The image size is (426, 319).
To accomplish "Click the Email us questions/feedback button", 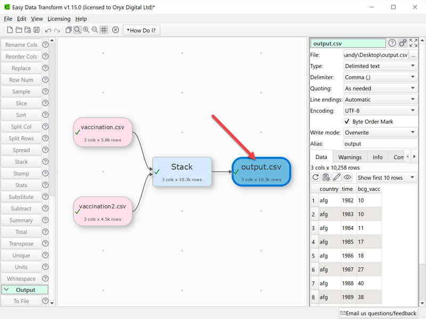I will point(378,313).
